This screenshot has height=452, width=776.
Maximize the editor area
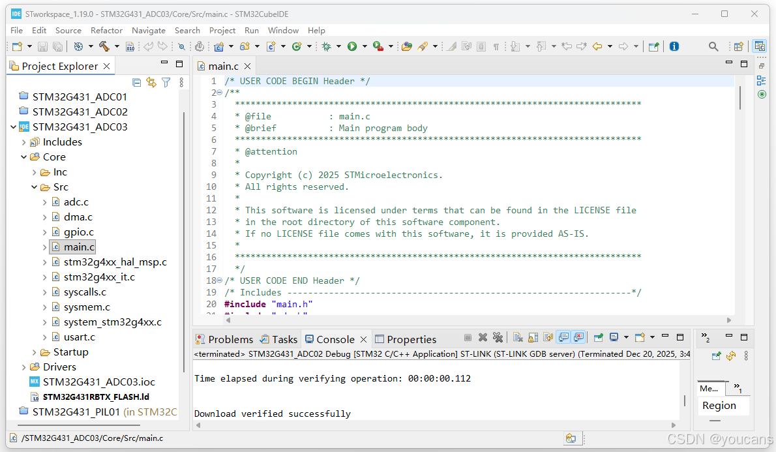tap(744, 64)
